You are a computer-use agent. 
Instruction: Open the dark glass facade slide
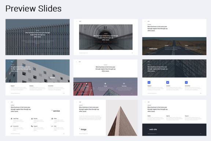click(174, 77)
